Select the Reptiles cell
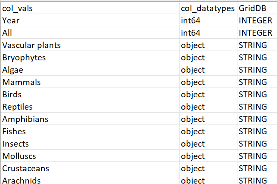The image size is (277, 184). [17, 107]
